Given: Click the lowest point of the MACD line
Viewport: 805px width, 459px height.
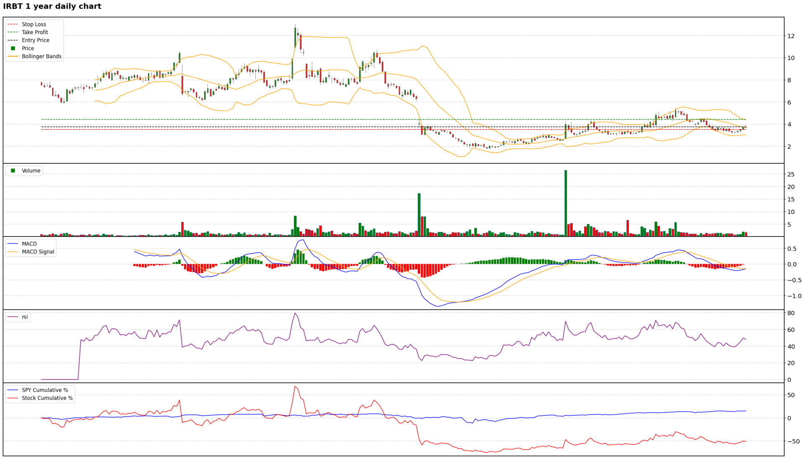Looking at the screenshot, I should click(x=438, y=306).
